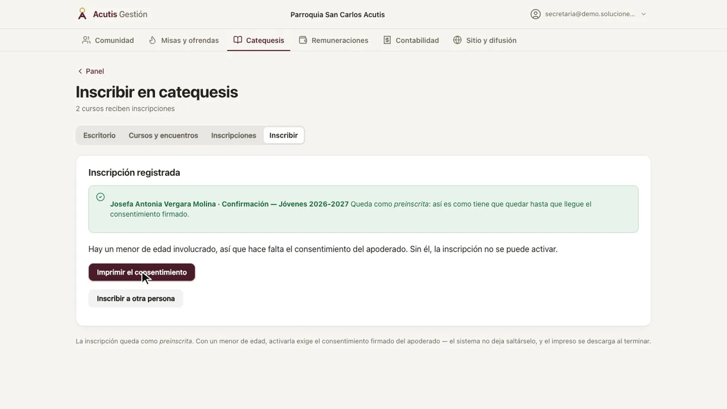Click the Misas y ofrendas flame icon

click(x=152, y=40)
